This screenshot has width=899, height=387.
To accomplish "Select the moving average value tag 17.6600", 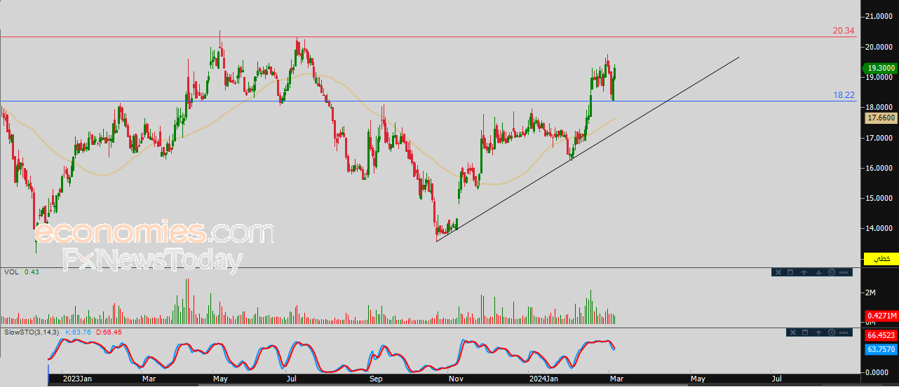I will point(881,118).
